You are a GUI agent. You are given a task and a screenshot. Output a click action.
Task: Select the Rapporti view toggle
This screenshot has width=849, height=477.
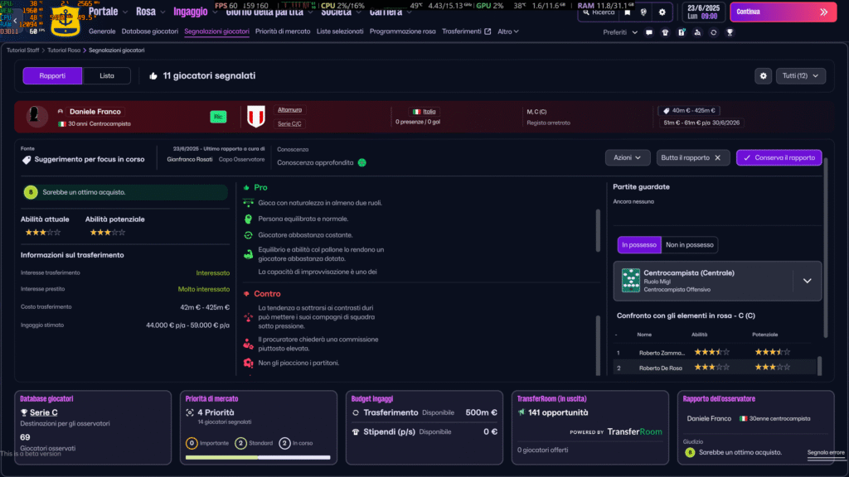point(52,75)
